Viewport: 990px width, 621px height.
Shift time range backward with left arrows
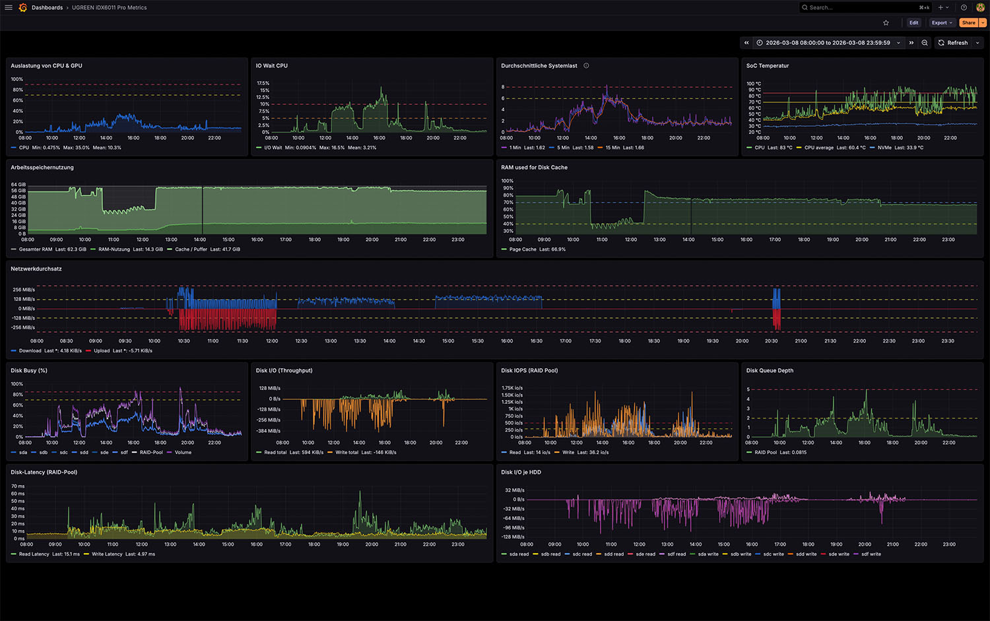tap(746, 43)
